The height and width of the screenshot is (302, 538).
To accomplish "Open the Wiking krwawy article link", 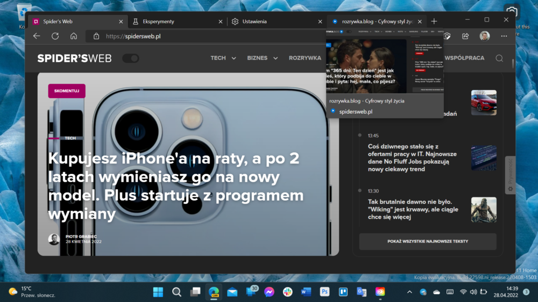I will [413, 209].
